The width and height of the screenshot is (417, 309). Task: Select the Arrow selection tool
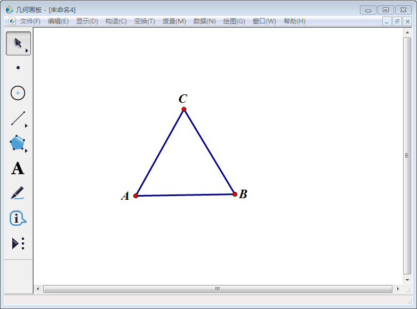point(18,43)
